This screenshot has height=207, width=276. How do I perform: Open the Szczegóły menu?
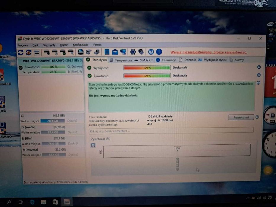(49, 45)
